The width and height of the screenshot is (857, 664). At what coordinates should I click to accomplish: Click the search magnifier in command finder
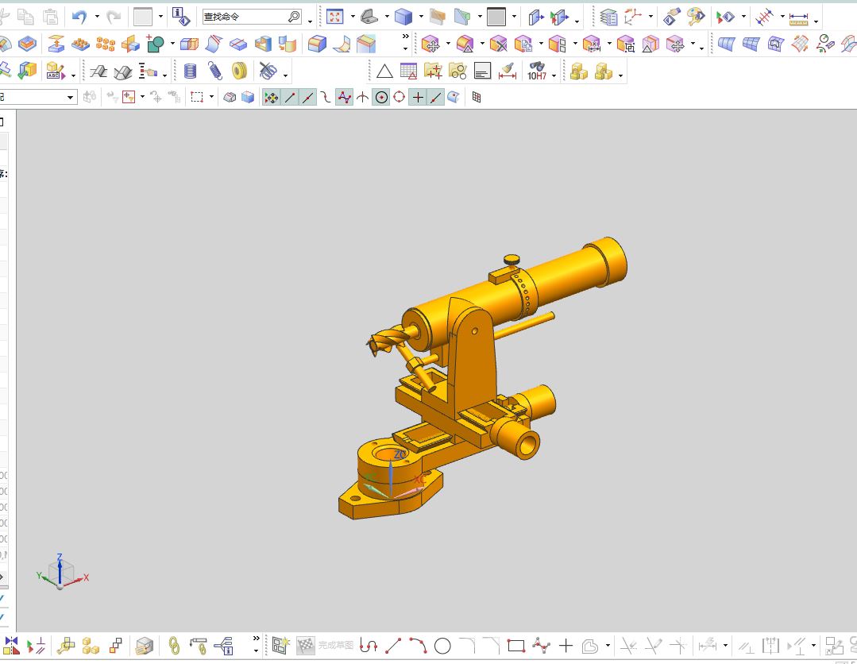point(294,17)
